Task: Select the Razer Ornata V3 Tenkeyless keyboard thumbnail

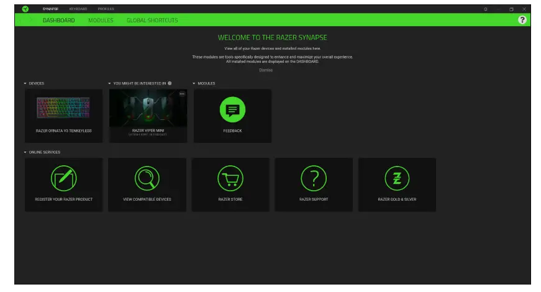Action: click(63, 107)
